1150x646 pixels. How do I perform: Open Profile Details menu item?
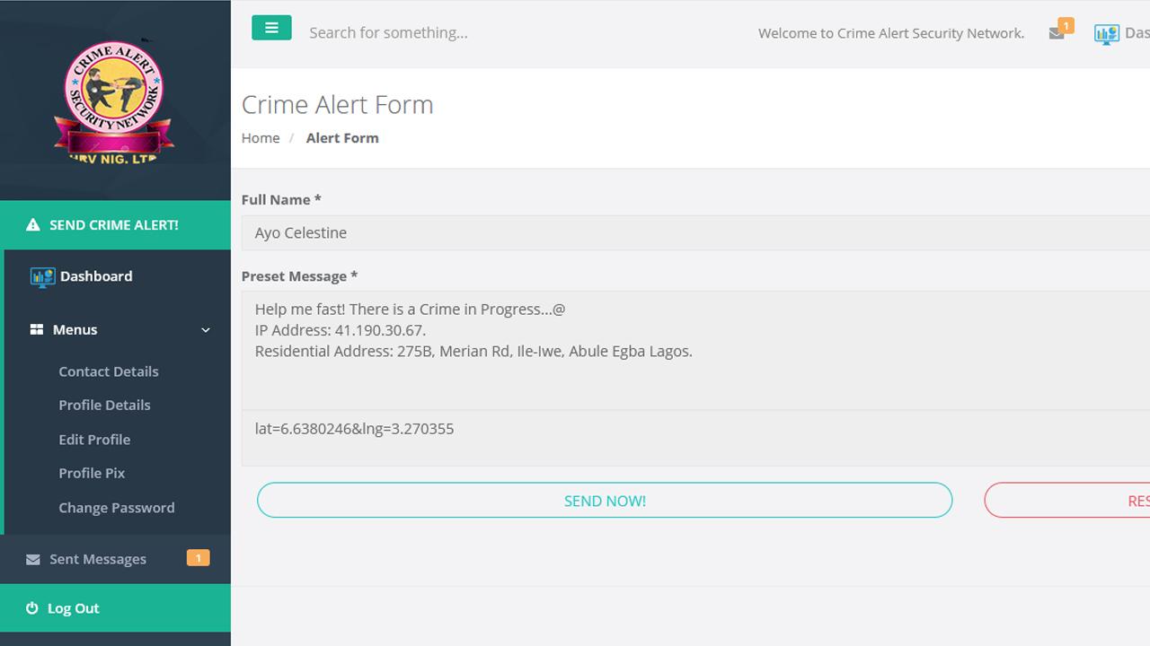tap(104, 405)
